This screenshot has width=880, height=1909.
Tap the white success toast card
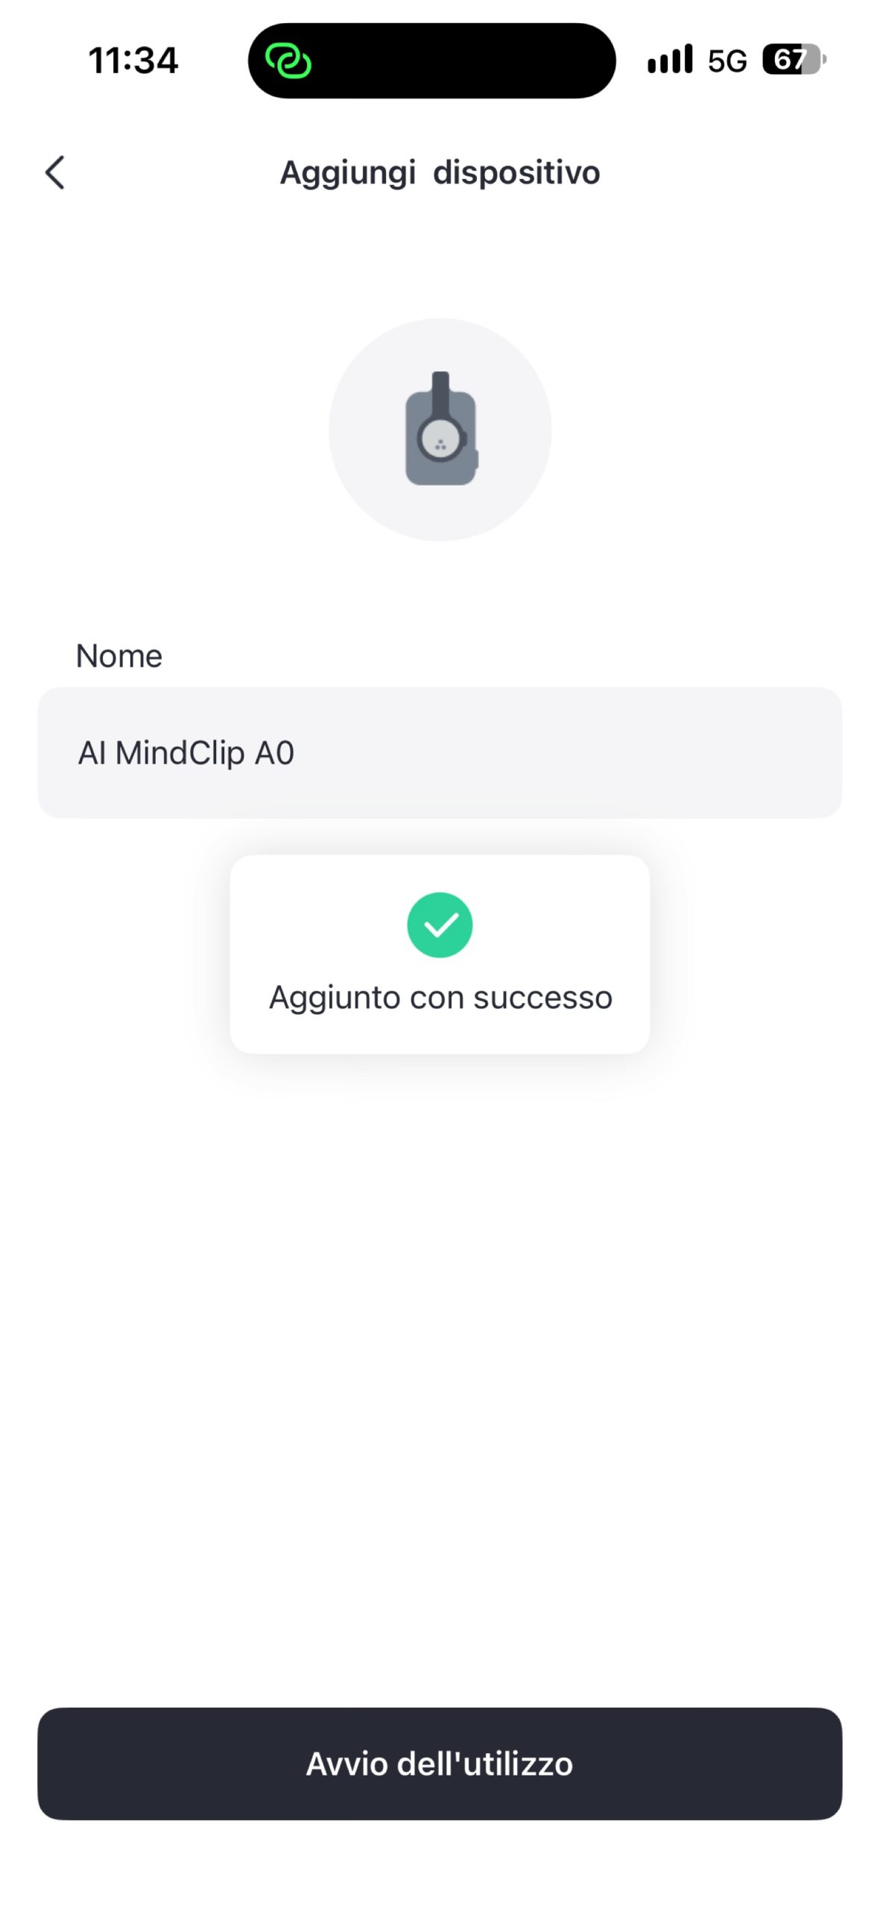click(440, 954)
